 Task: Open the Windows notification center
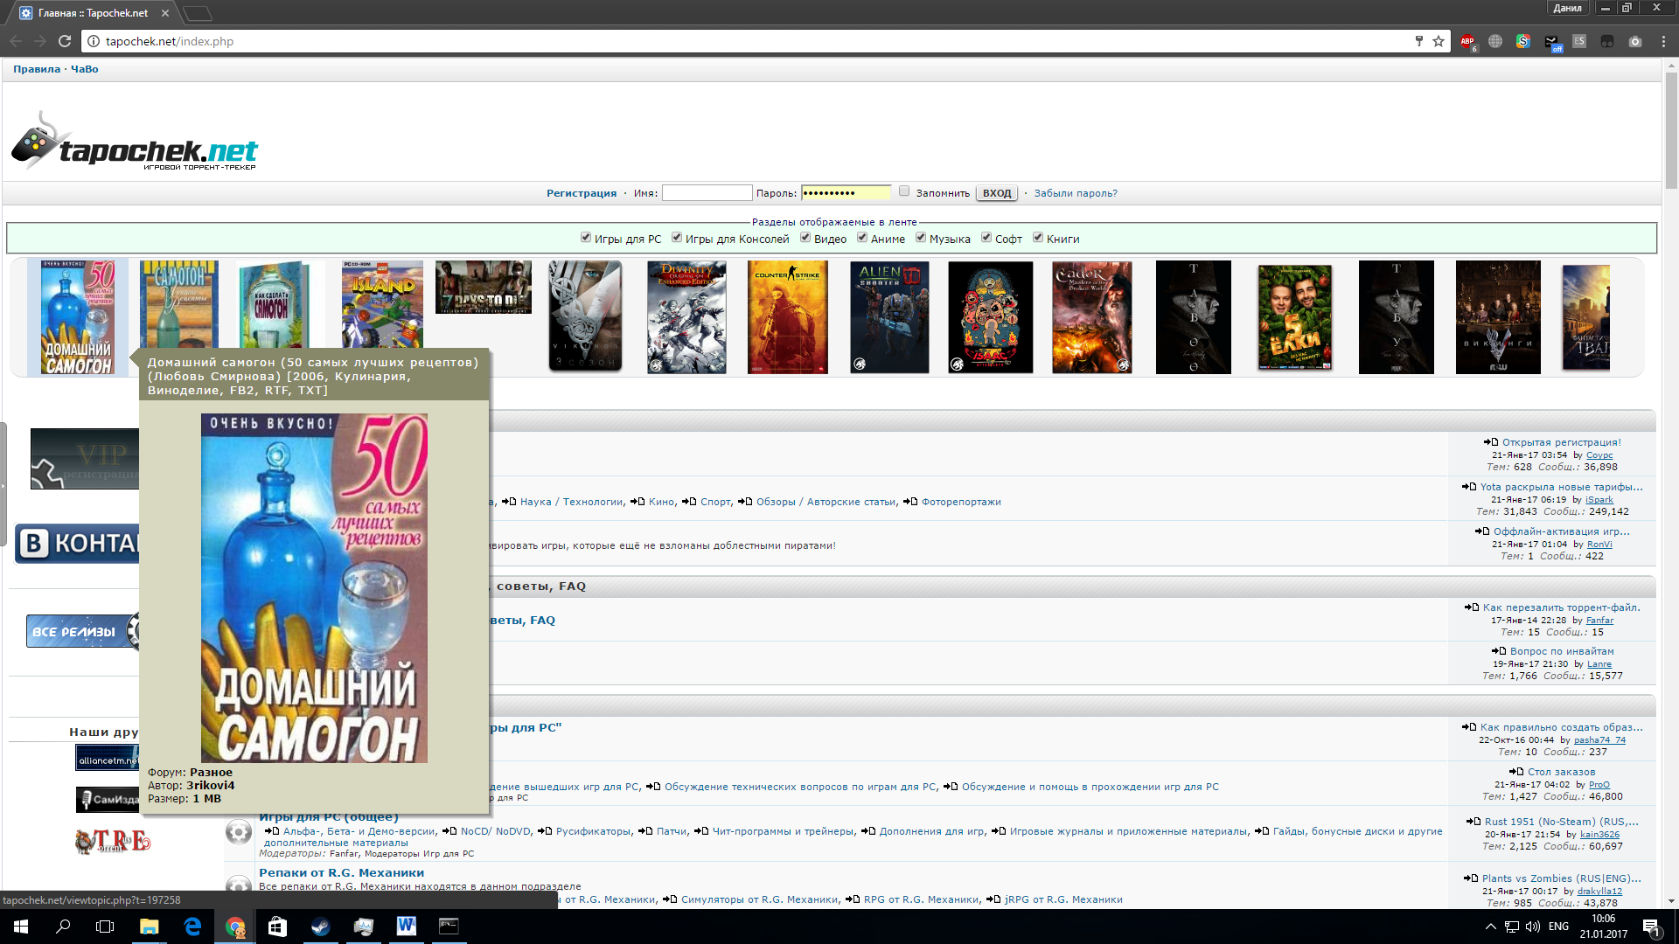[1652, 927]
